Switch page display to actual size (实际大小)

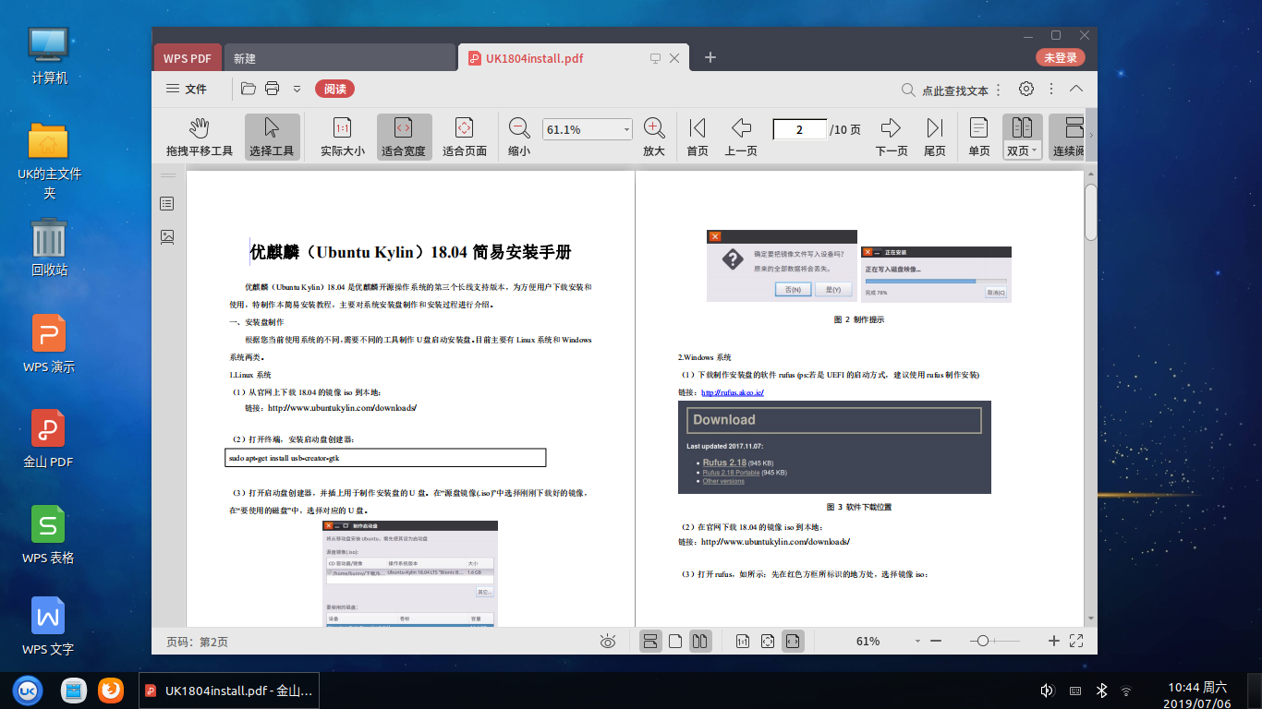[343, 136]
